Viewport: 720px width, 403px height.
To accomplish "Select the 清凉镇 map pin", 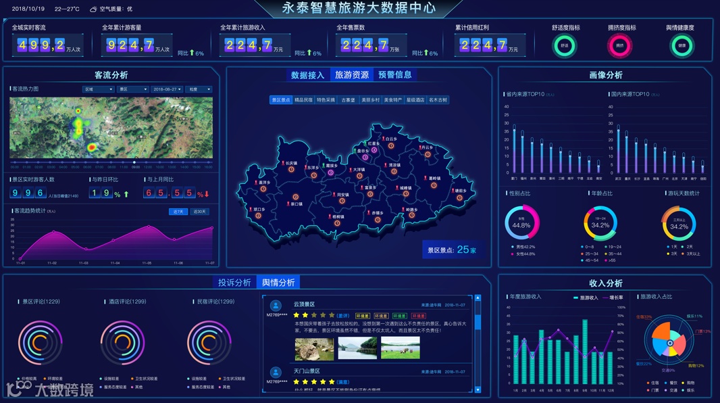I will coord(386,164).
